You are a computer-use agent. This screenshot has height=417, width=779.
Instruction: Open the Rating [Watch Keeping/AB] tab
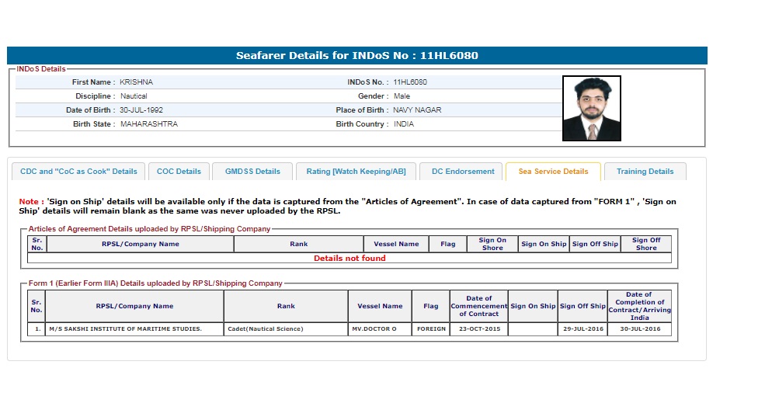click(x=356, y=172)
